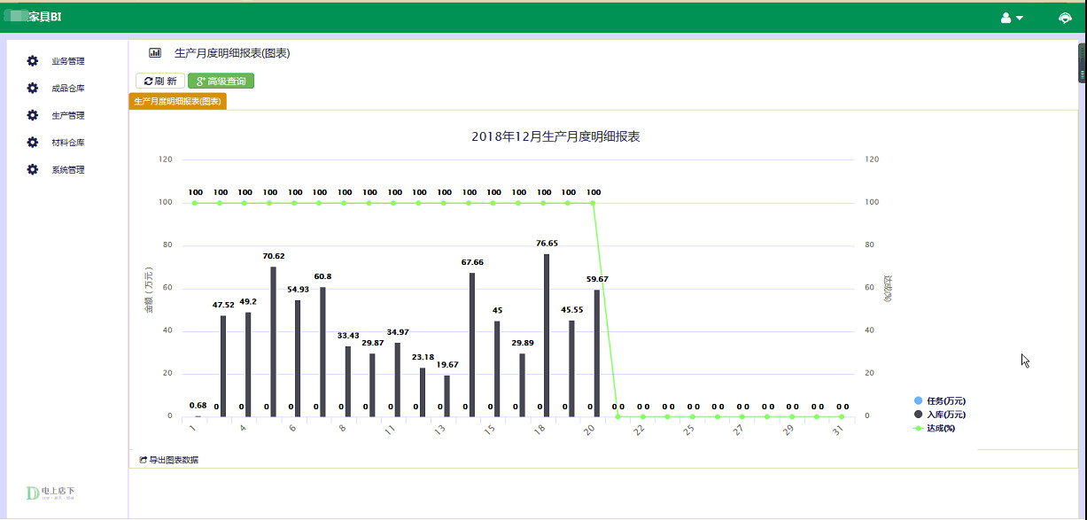The width and height of the screenshot is (1087, 520).
Task: Open the user account dropdown in header
Action: click(x=1012, y=18)
